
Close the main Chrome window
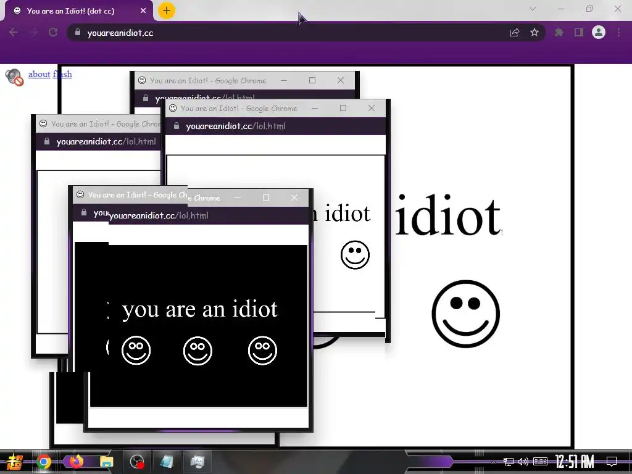tap(617, 9)
